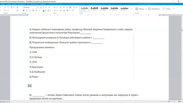Open the Вставка menu
The height and width of the screenshot is (103, 183).
click(9, 4)
